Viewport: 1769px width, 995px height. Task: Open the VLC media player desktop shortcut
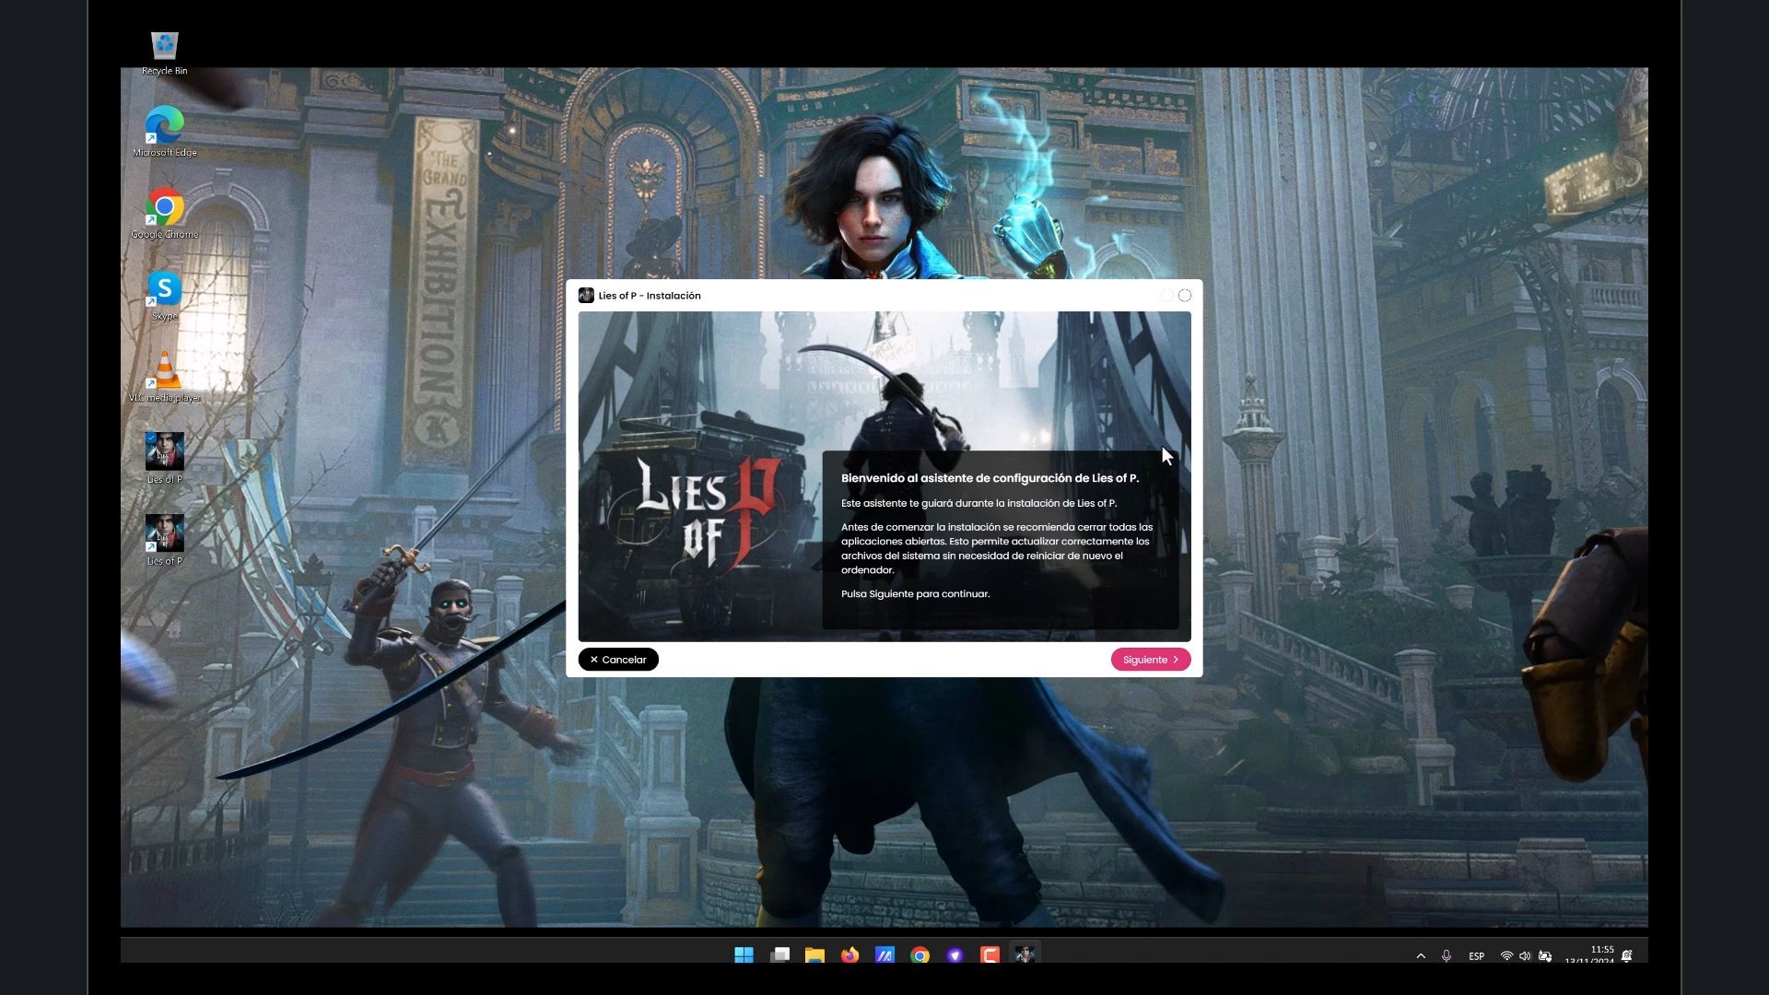point(165,377)
